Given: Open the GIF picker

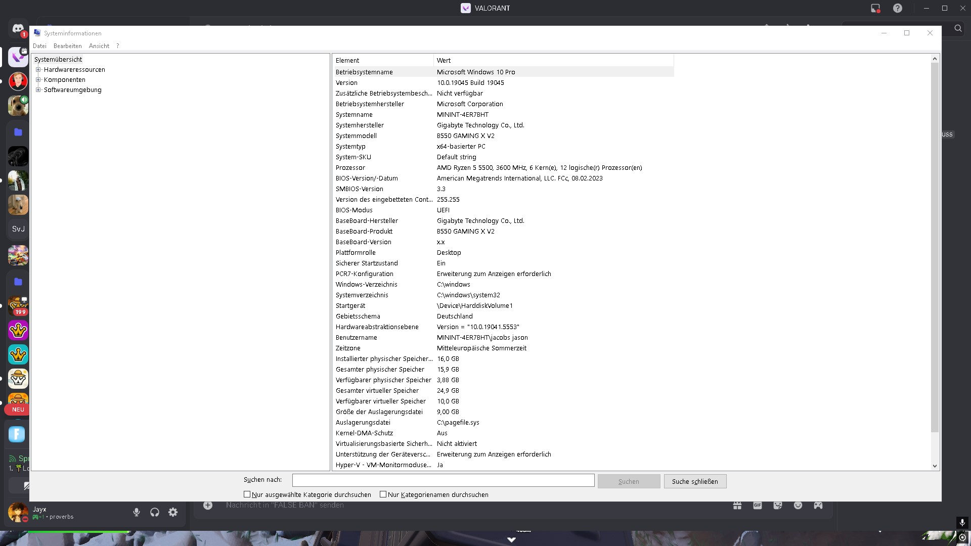Looking at the screenshot, I should tap(758, 505).
